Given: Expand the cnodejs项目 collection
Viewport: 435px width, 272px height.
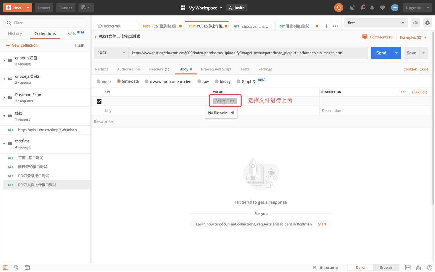Looking at the screenshot, I should tap(4, 60).
